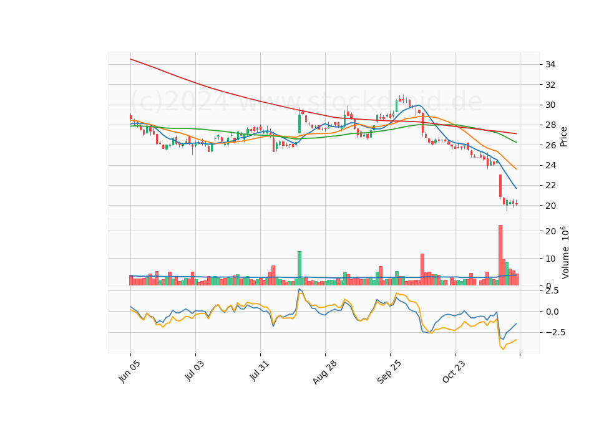Click the 'Jun 05' date axis label
The height and width of the screenshot is (430, 599).
130,371
